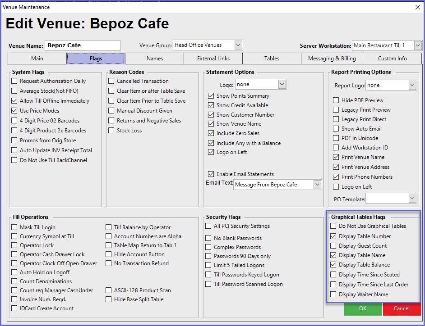The image size is (425, 326).
Task: Open the statement Logo dropdown
Action: click(282, 84)
